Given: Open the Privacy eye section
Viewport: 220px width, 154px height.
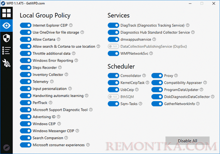Looking at the screenshot, I should [x=7, y=25].
